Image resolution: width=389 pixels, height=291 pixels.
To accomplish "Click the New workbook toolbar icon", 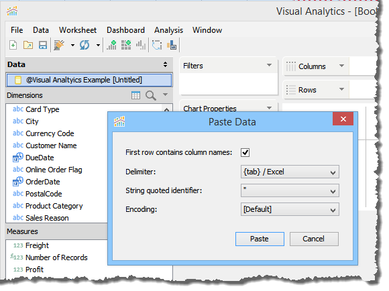I will (13, 45).
